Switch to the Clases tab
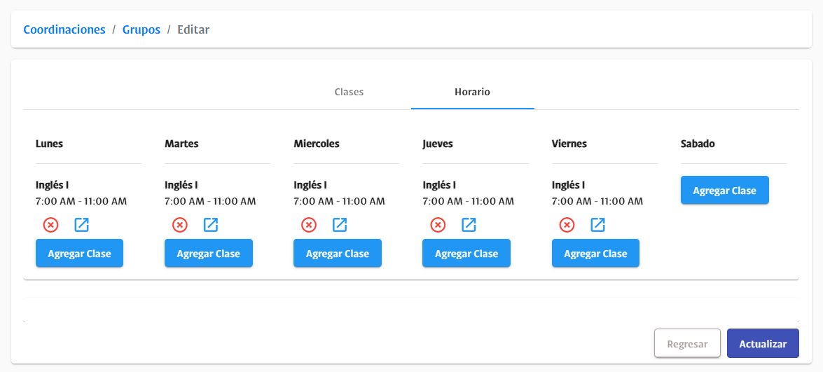Image resolution: width=823 pixels, height=372 pixels. tap(349, 92)
